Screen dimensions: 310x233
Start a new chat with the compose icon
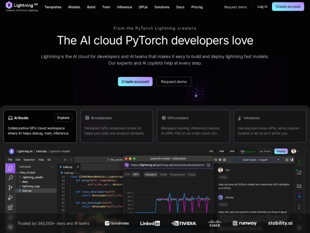click(225, 160)
